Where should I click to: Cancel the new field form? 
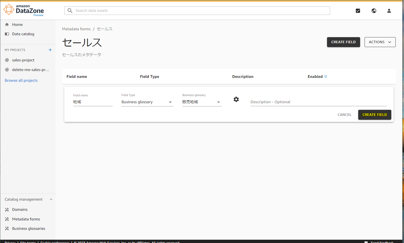click(345, 115)
